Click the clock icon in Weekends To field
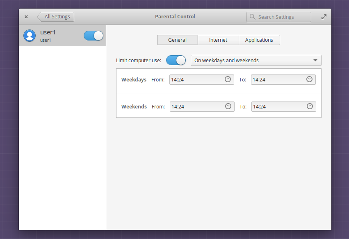Image resolution: width=349 pixels, height=239 pixels. pyautogui.click(x=310, y=106)
